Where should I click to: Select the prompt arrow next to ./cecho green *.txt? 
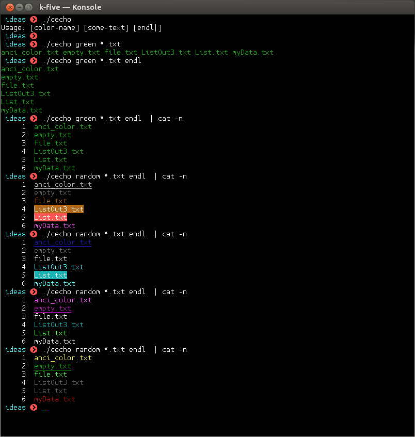[33, 44]
